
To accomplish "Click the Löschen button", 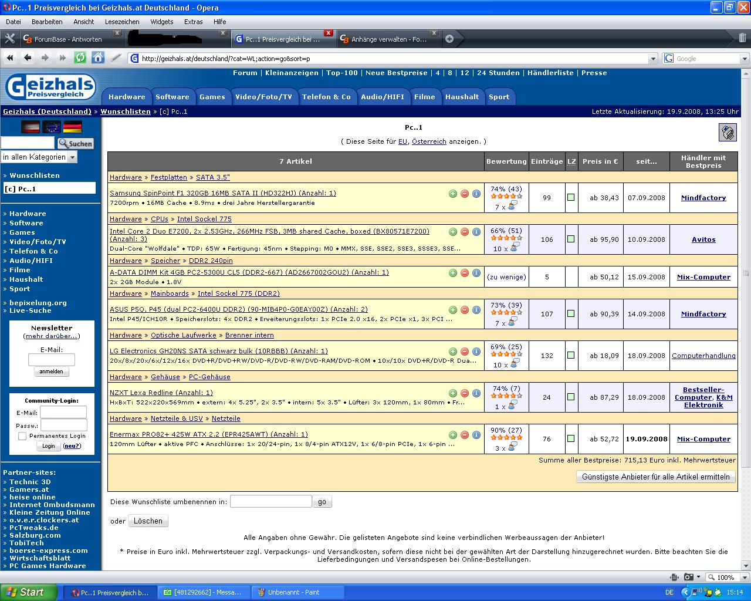I will (148, 521).
